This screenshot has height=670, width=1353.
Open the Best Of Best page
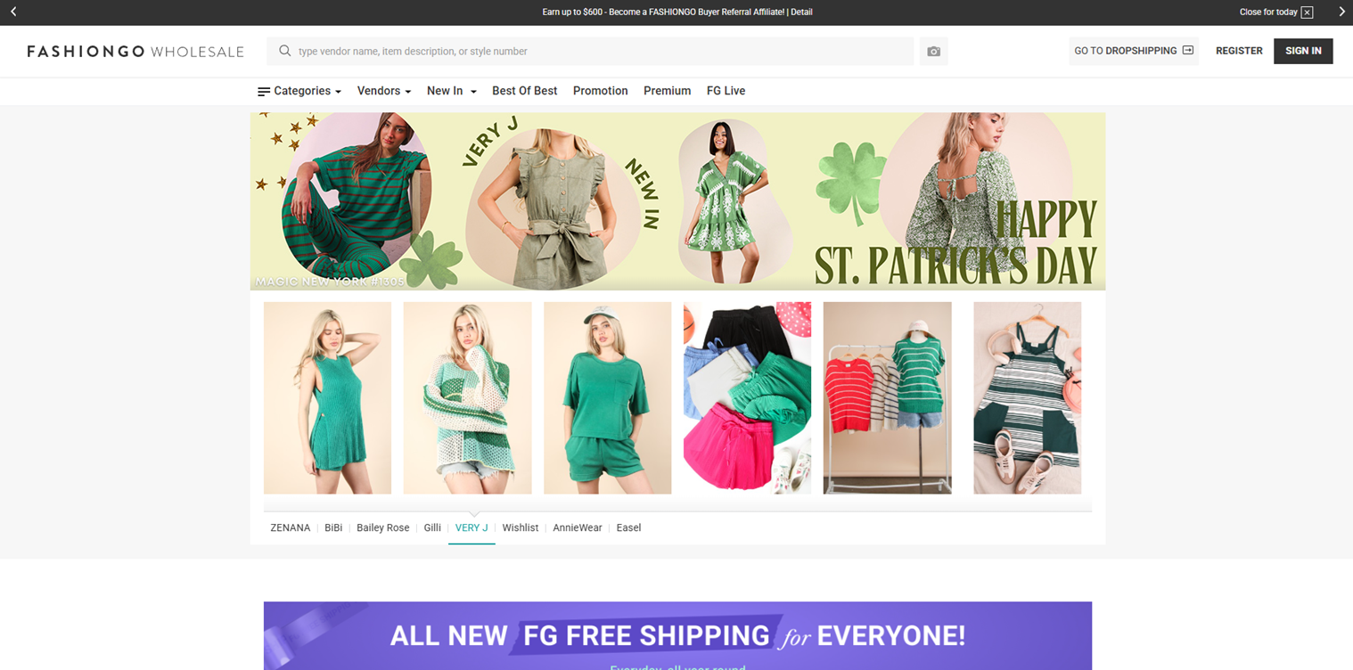point(524,91)
